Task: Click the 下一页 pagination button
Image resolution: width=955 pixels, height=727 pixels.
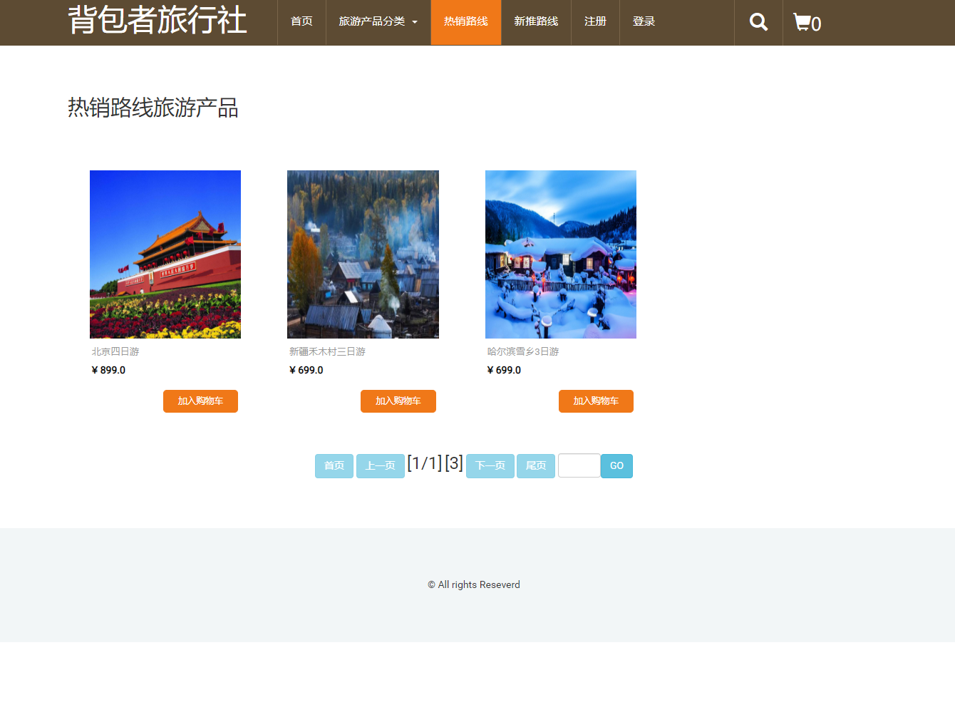Action: [490, 465]
